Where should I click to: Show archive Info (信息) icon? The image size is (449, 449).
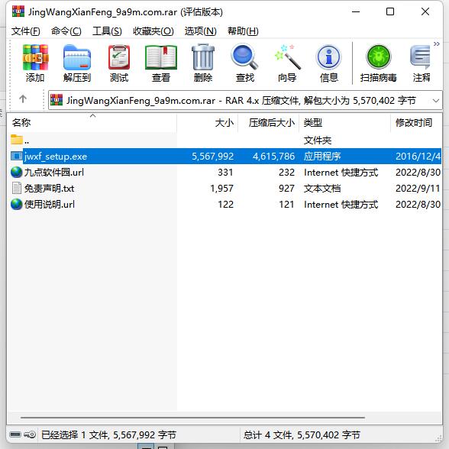click(x=328, y=57)
